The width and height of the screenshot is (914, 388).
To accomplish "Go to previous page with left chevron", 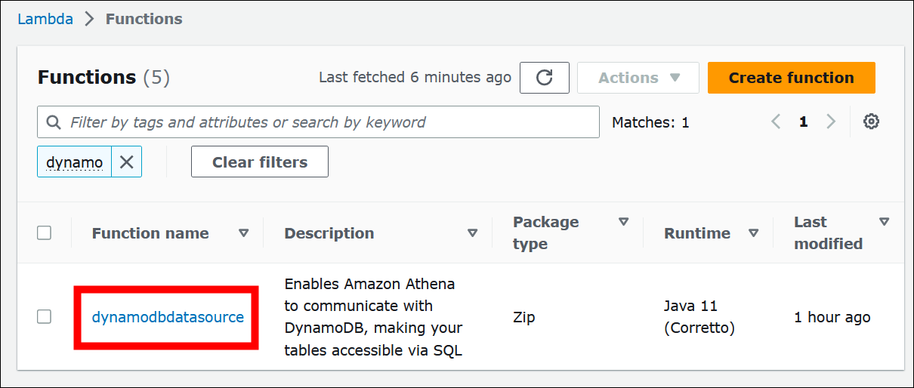I will coord(776,122).
